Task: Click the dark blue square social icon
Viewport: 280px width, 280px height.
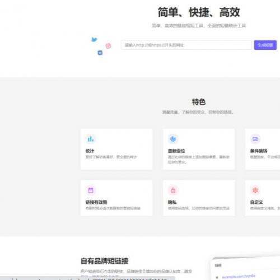Action: tap(100, 53)
